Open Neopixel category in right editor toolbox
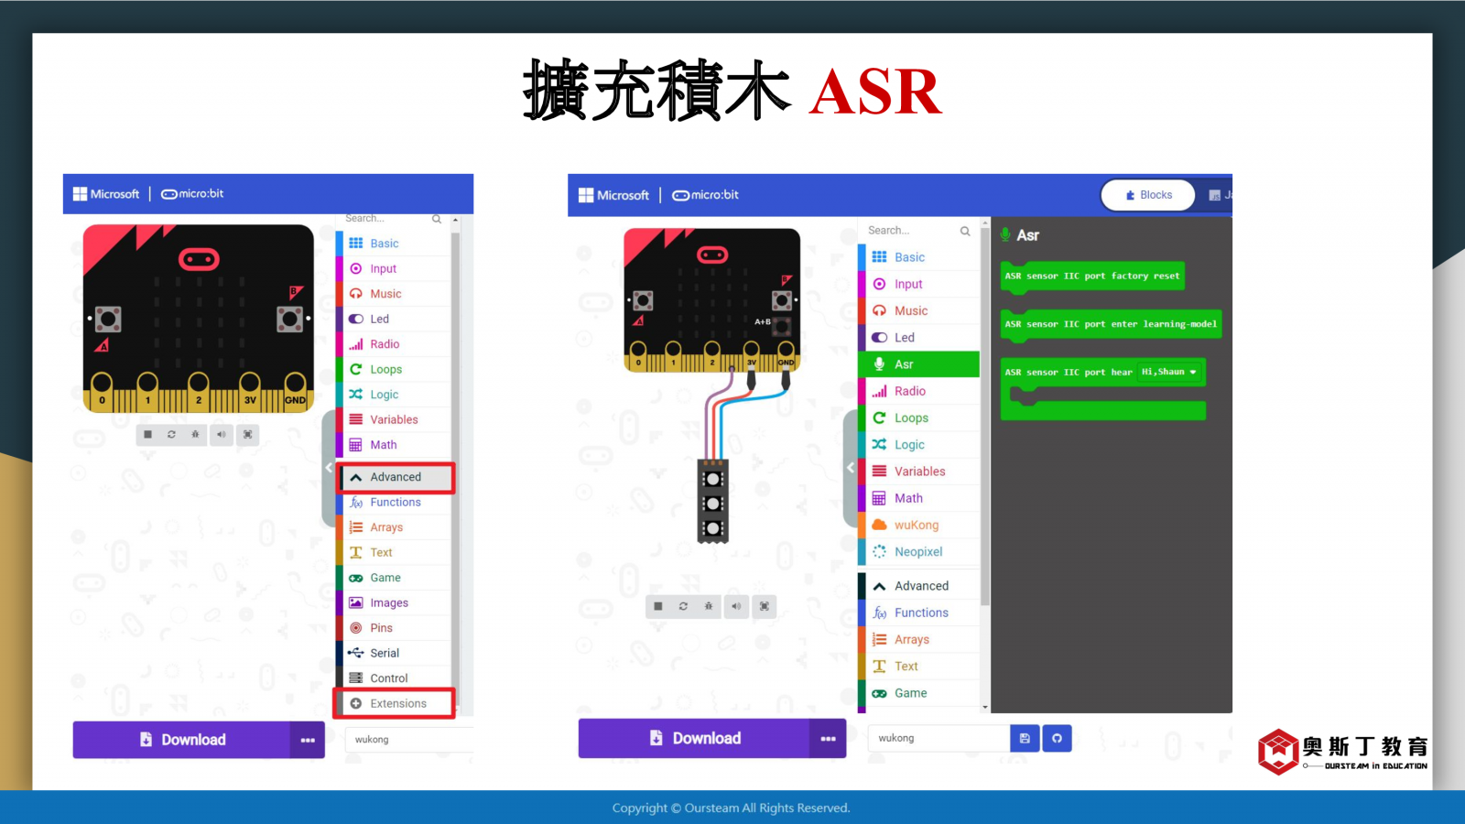 click(918, 551)
